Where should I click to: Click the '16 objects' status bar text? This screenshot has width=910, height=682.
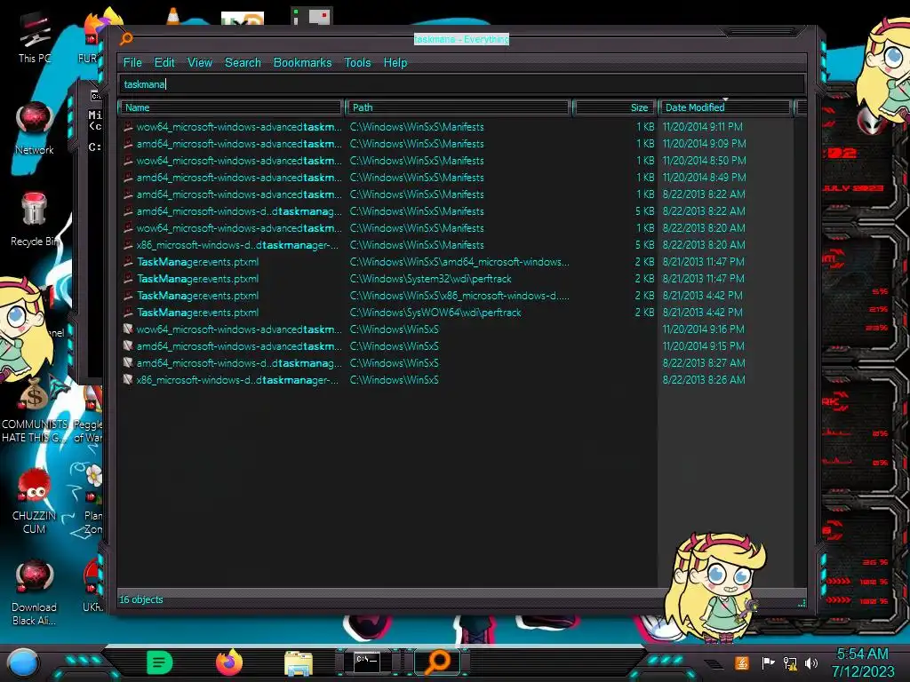pos(141,599)
